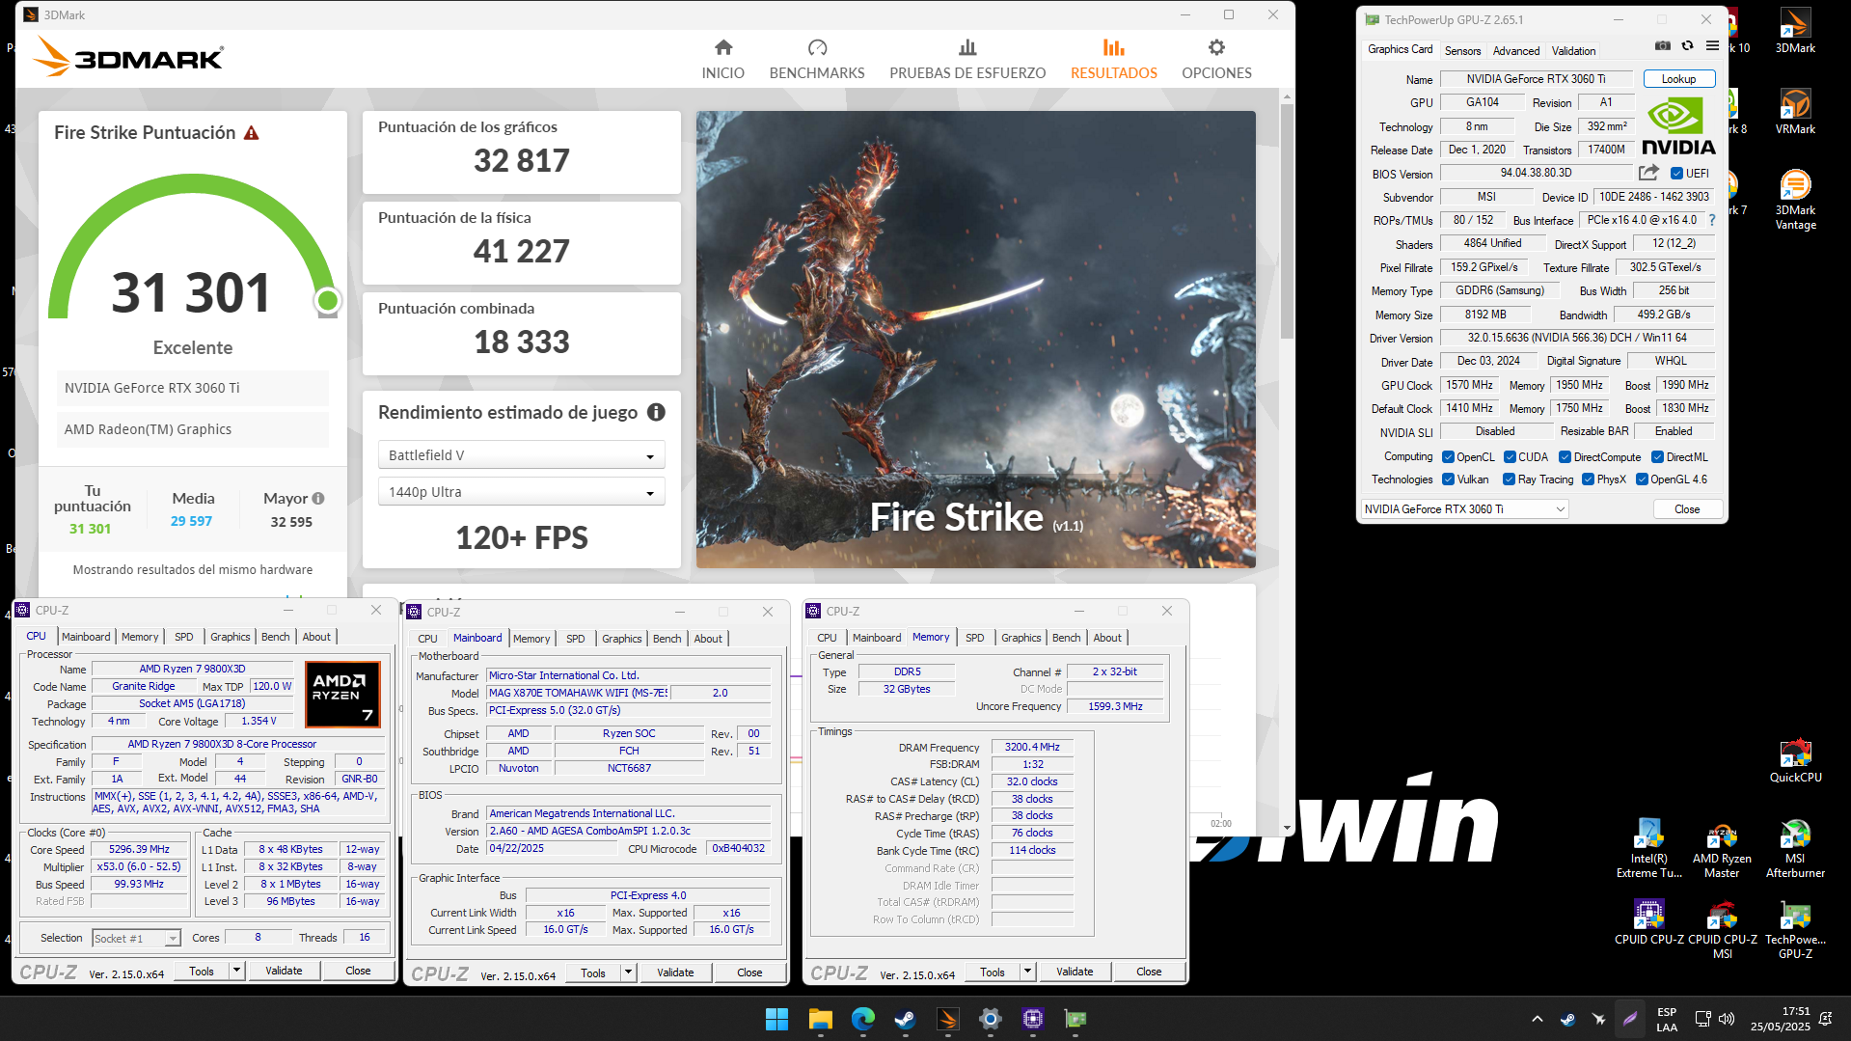Screen dimensions: 1851x1041
Task: Click Validate in the CPU-Z Mainboard window
Action: click(x=675, y=973)
